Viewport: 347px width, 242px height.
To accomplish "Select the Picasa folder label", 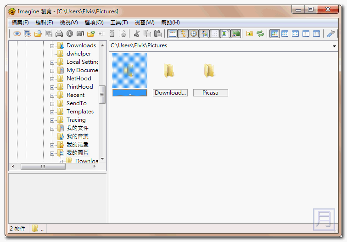I will point(210,93).
